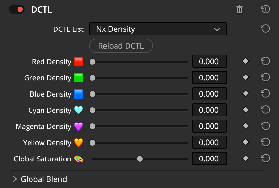279x188 pixels.
Task: Click the DCTL List dropdown chevron
Action: tap(217, 29)
